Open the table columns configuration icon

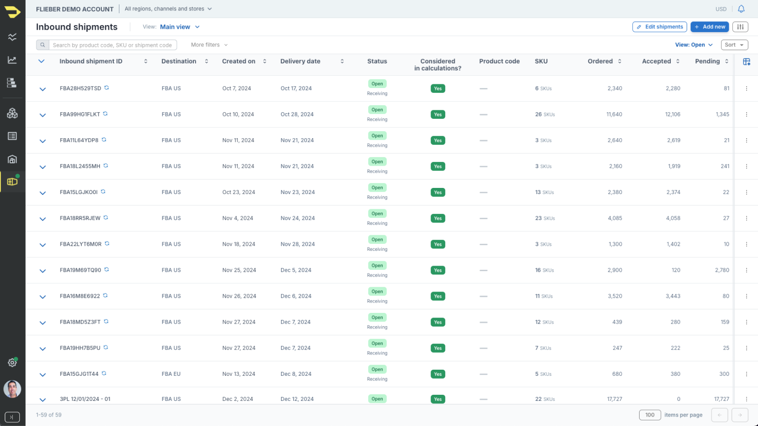point(746,62)
